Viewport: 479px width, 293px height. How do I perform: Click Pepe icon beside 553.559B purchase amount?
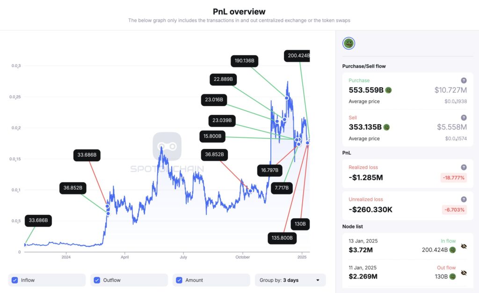pyautogui.click(x=388, y=90)
